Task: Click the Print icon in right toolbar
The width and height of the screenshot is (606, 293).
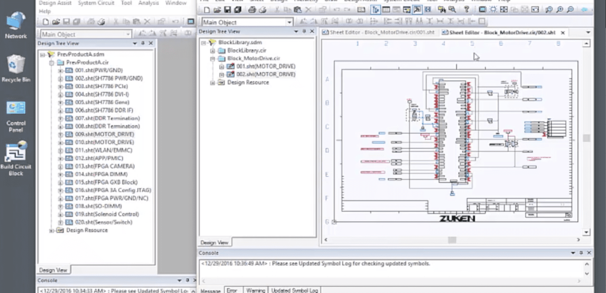Action: pyautogui.click(x=252, y=10)
